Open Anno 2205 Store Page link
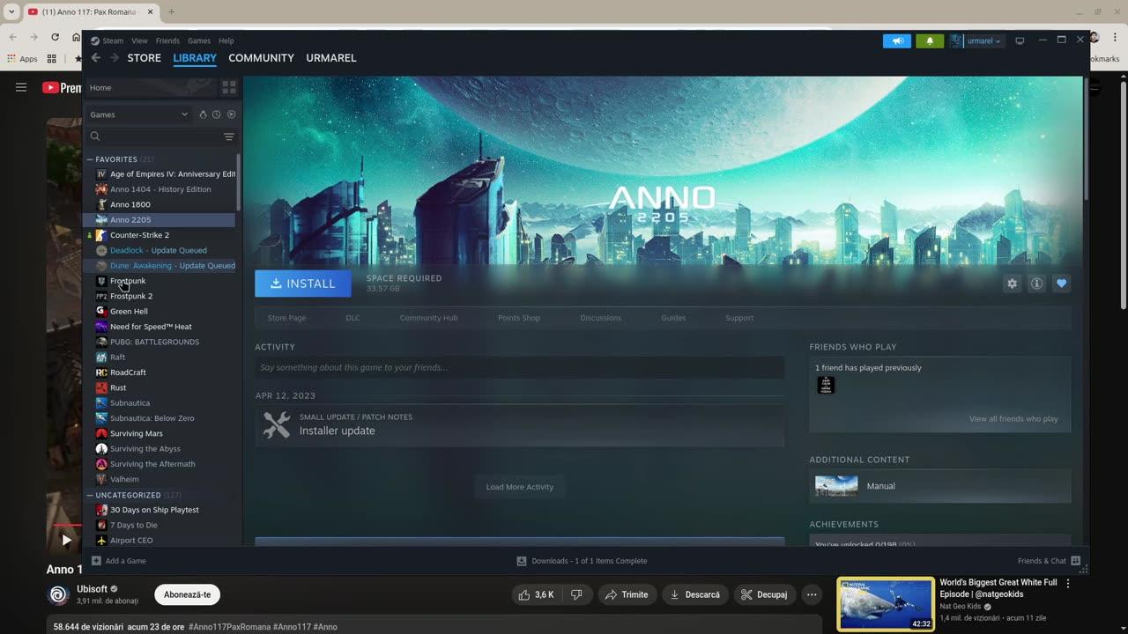 (286, 318)
